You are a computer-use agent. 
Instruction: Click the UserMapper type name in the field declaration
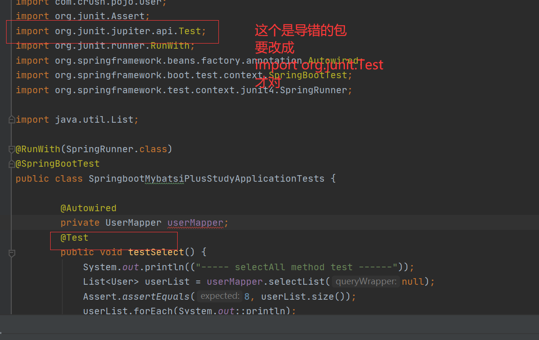pyautogui.click(x=133, y=223)
